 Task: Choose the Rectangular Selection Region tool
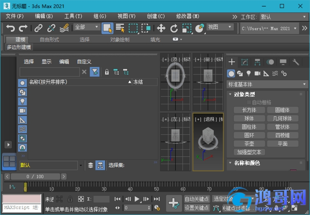click(133, 28)
